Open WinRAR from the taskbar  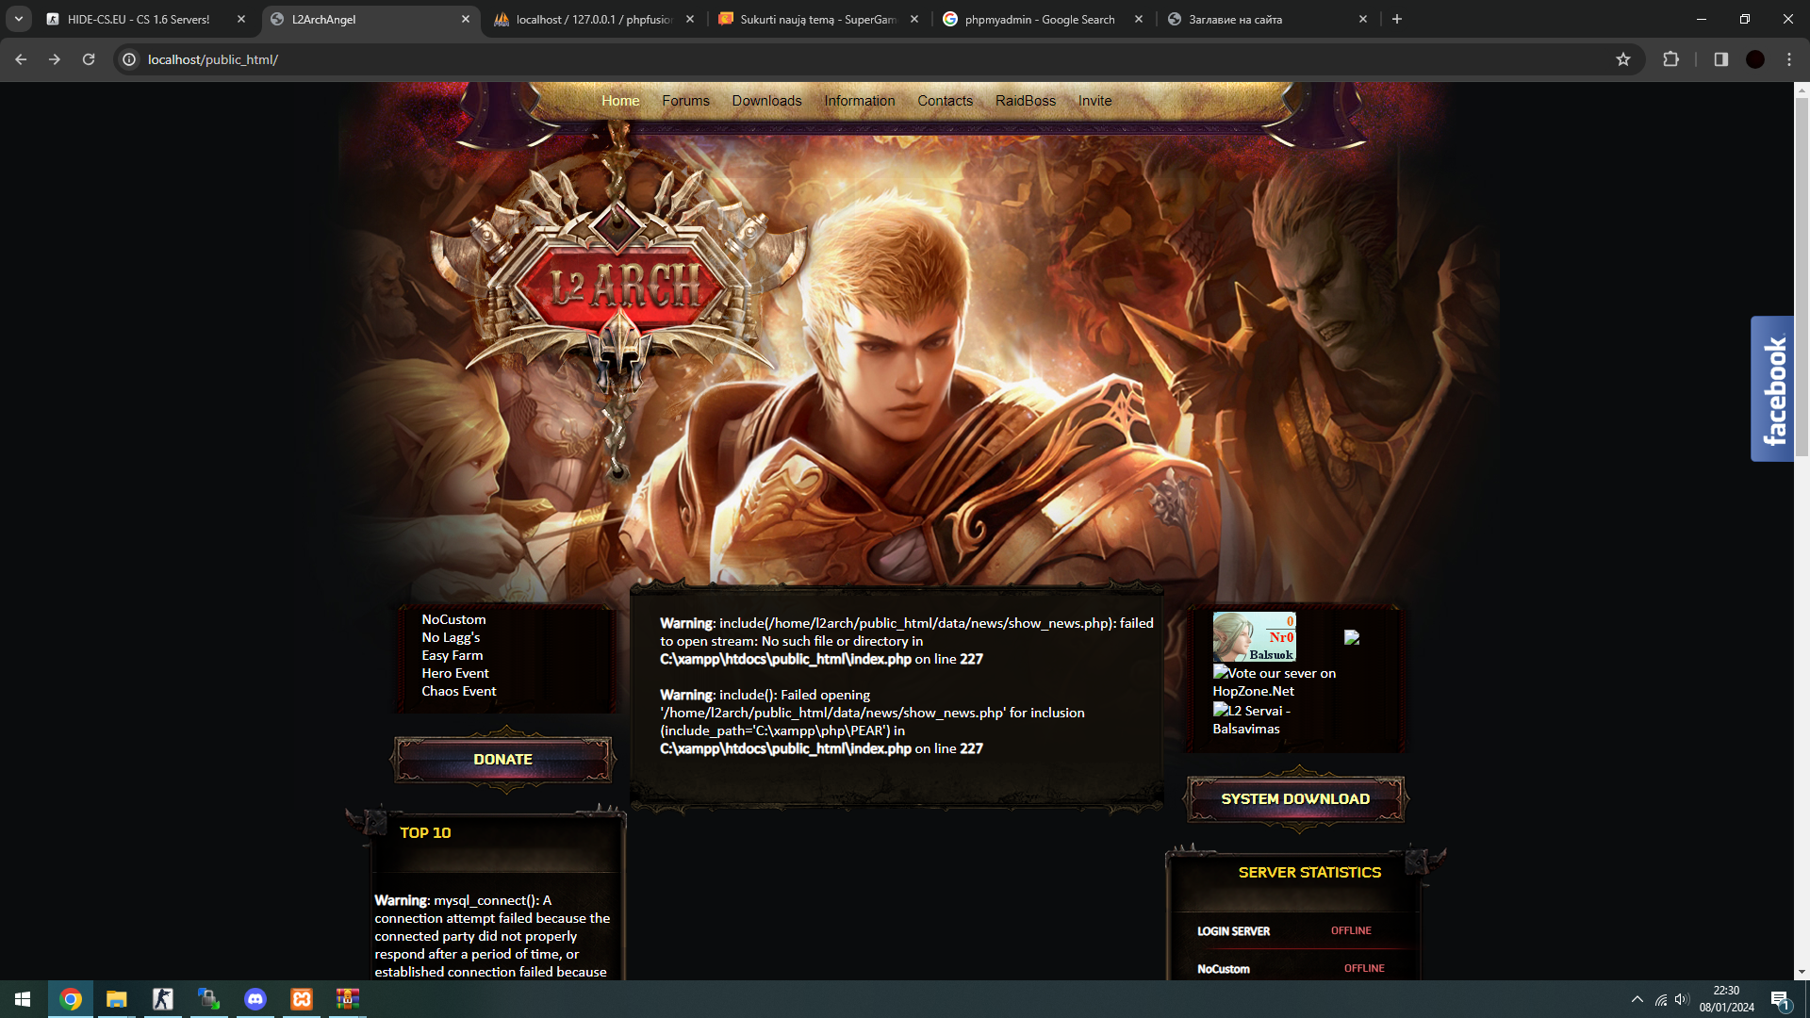point(348,999)
